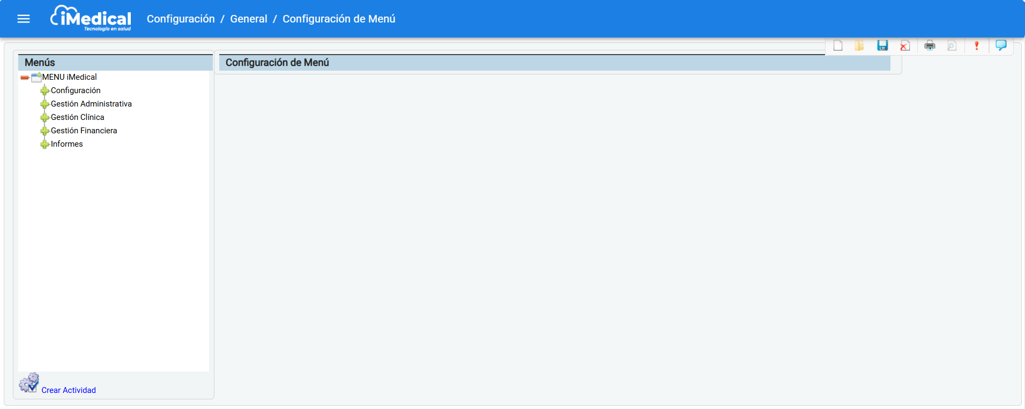Select the Gestión Administrativa tree item label
Image resolution: width=1025 pixels, height=409 pixels.
pos(91,104)
